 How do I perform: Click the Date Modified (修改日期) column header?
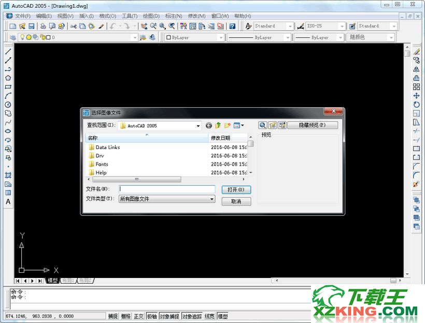(x=228, y=138)
